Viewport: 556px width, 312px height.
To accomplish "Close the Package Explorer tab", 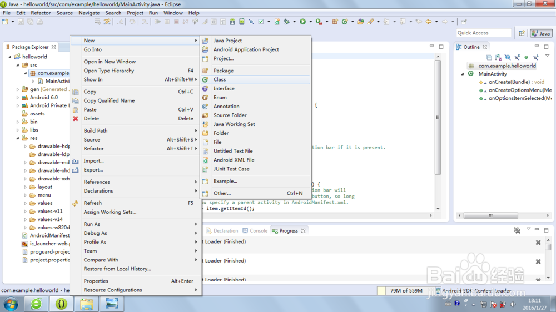I will tap(53, 47).
